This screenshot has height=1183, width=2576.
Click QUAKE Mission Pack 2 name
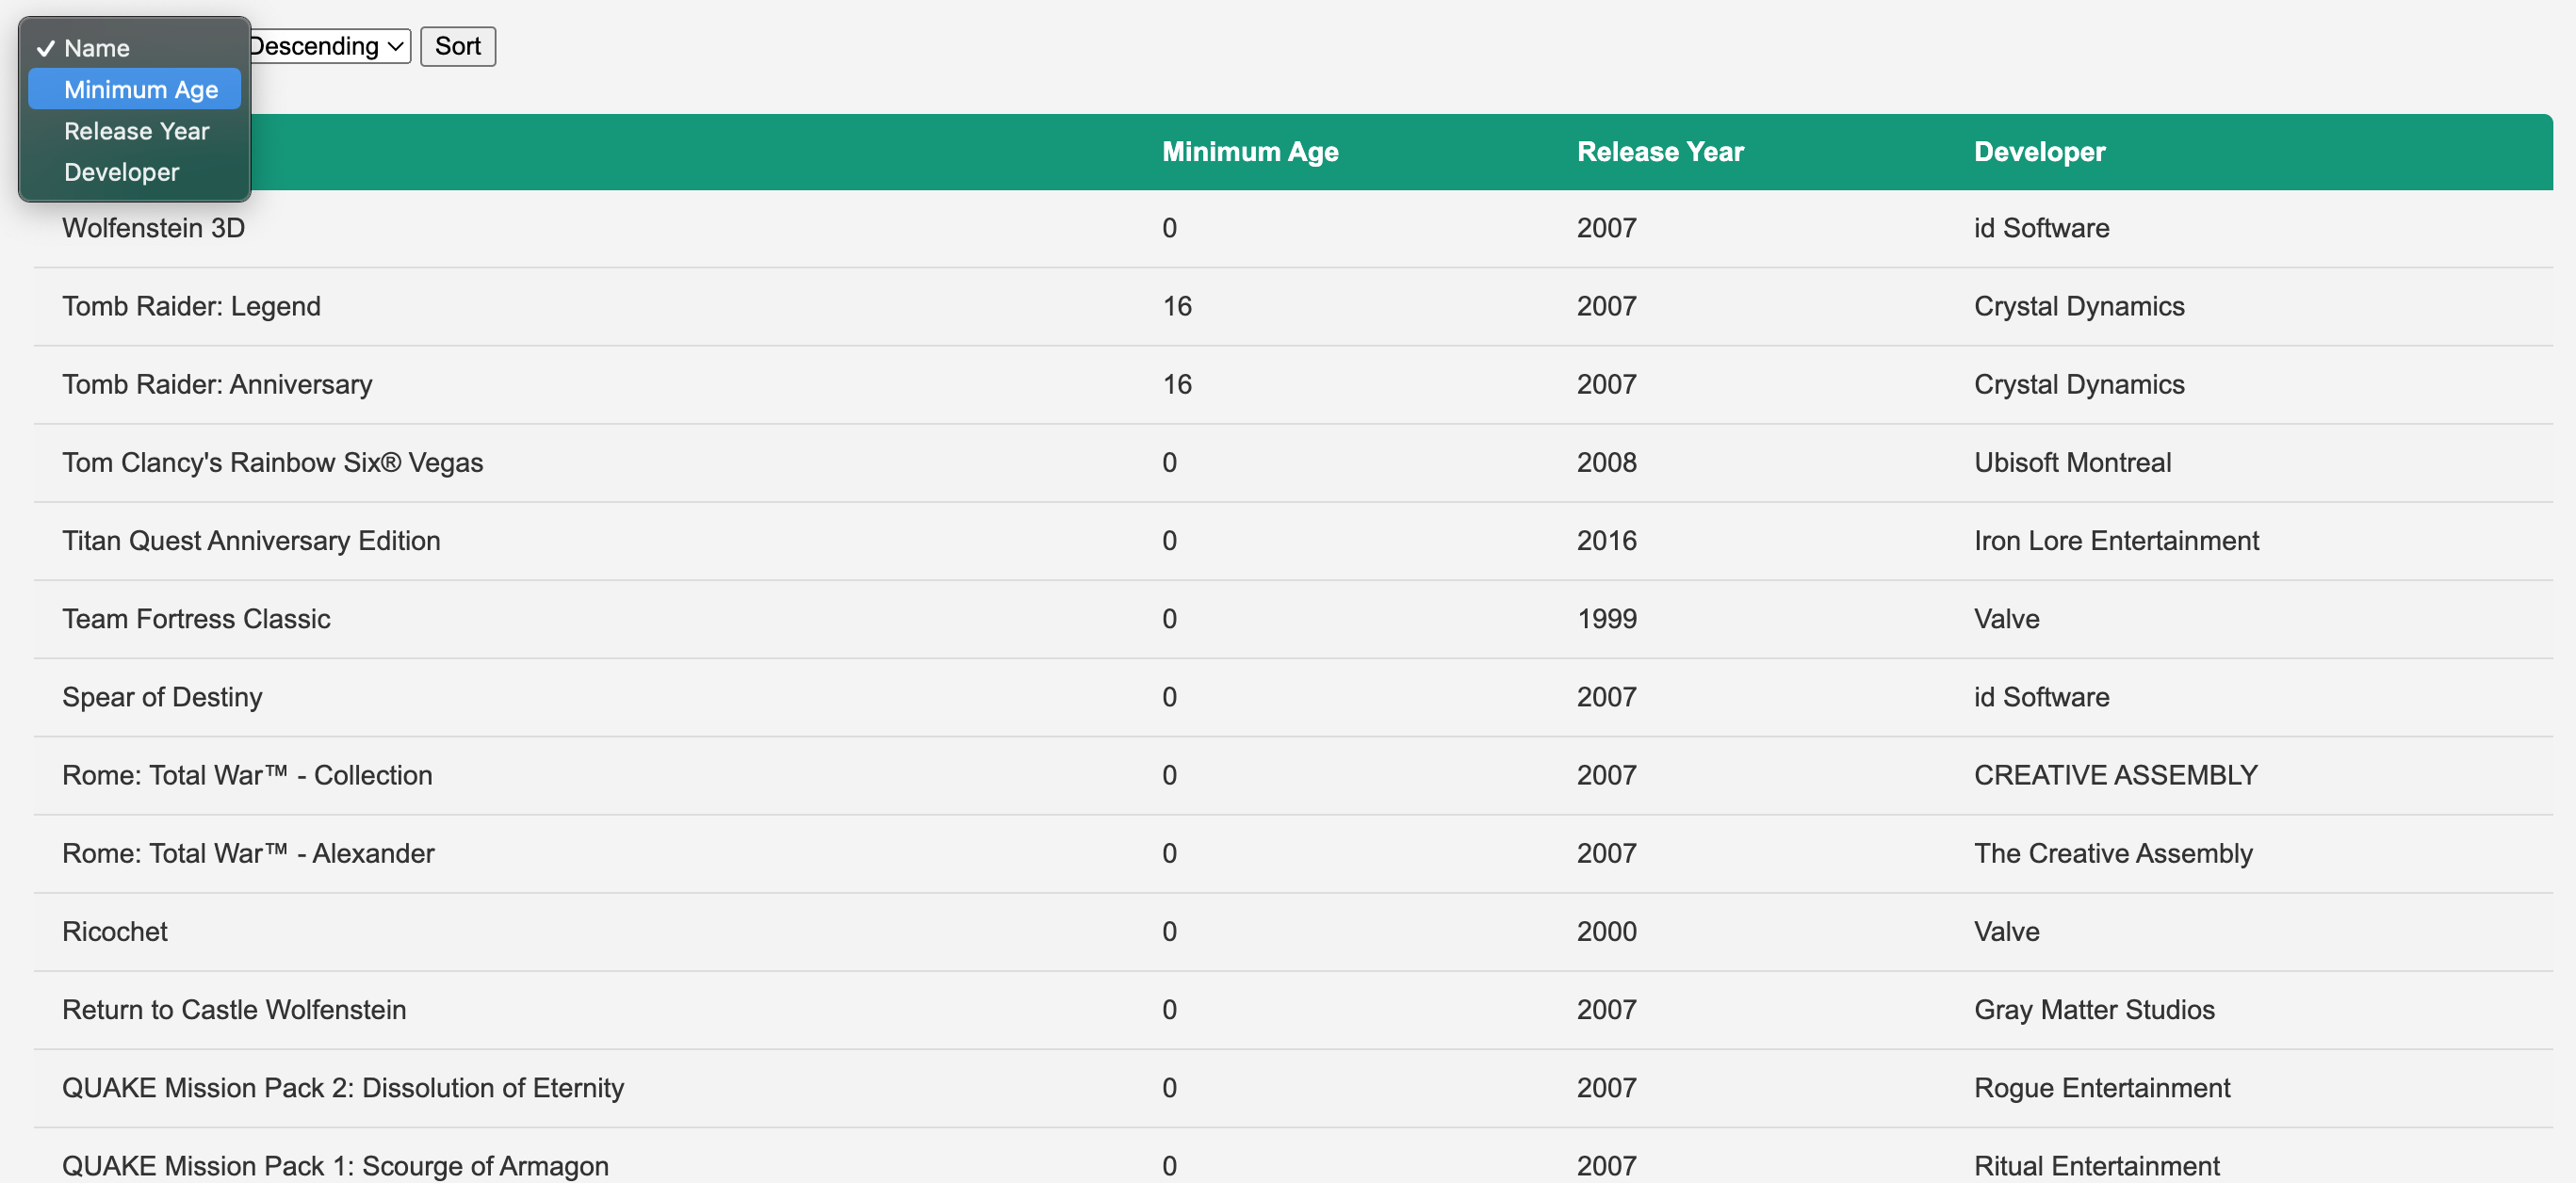click(343, 1087)
